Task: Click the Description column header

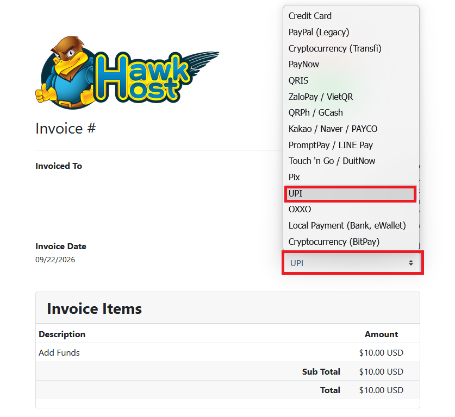Action: tap(62, 334)
